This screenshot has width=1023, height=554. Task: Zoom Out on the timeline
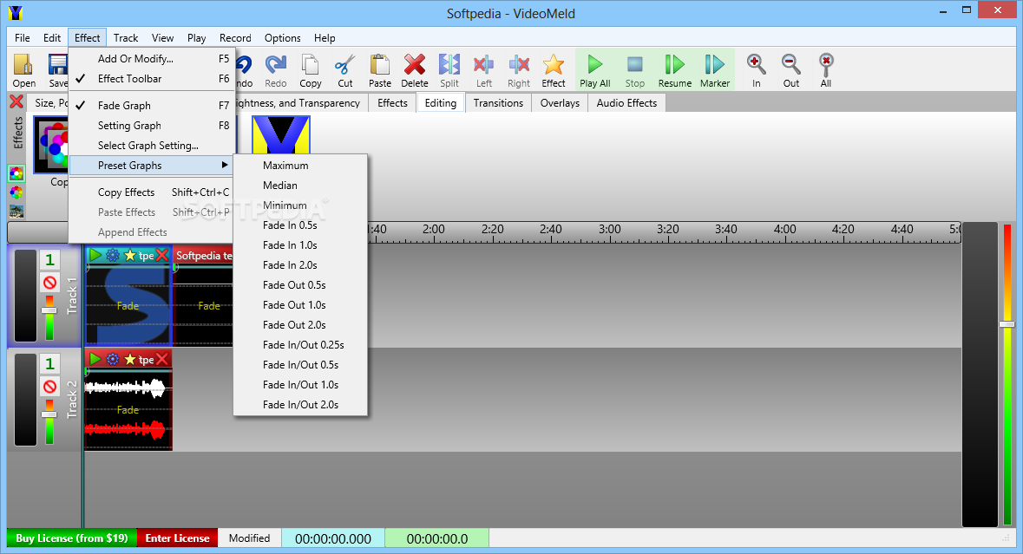(x=790, y=70)
